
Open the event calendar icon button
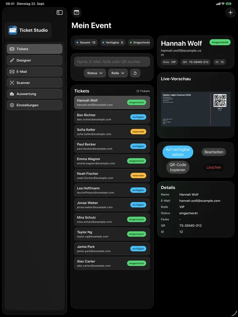(x=76, y=13)
